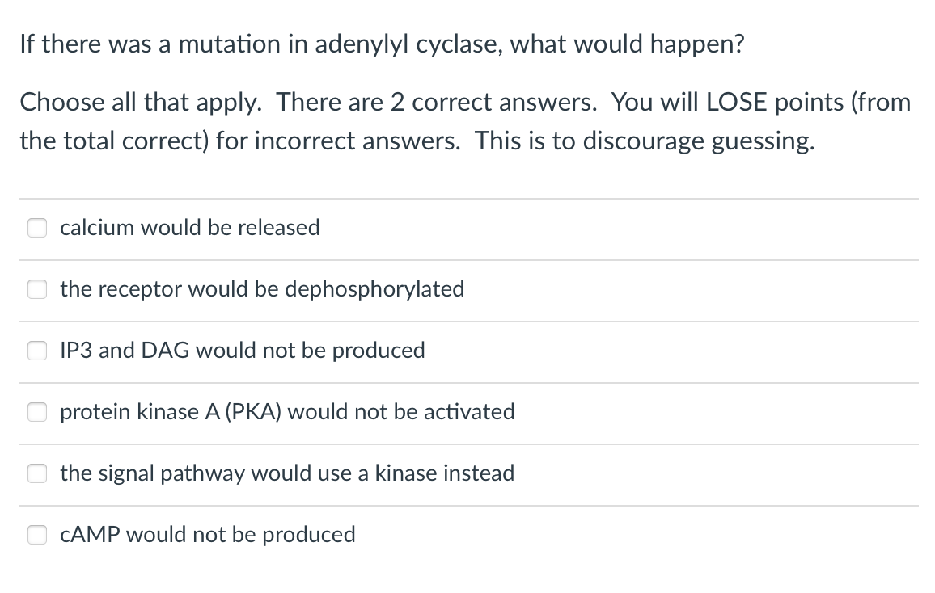Click the 'the receptor would be dephosphorylated' answer text
The height and width of the screenshot is (593, 935).
coord(262,289)
